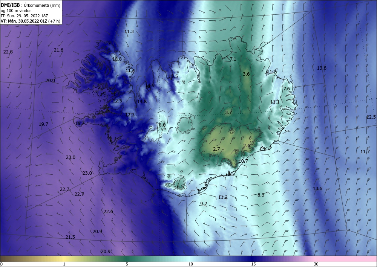Click the 12.3 value on the map

(130, 115)
